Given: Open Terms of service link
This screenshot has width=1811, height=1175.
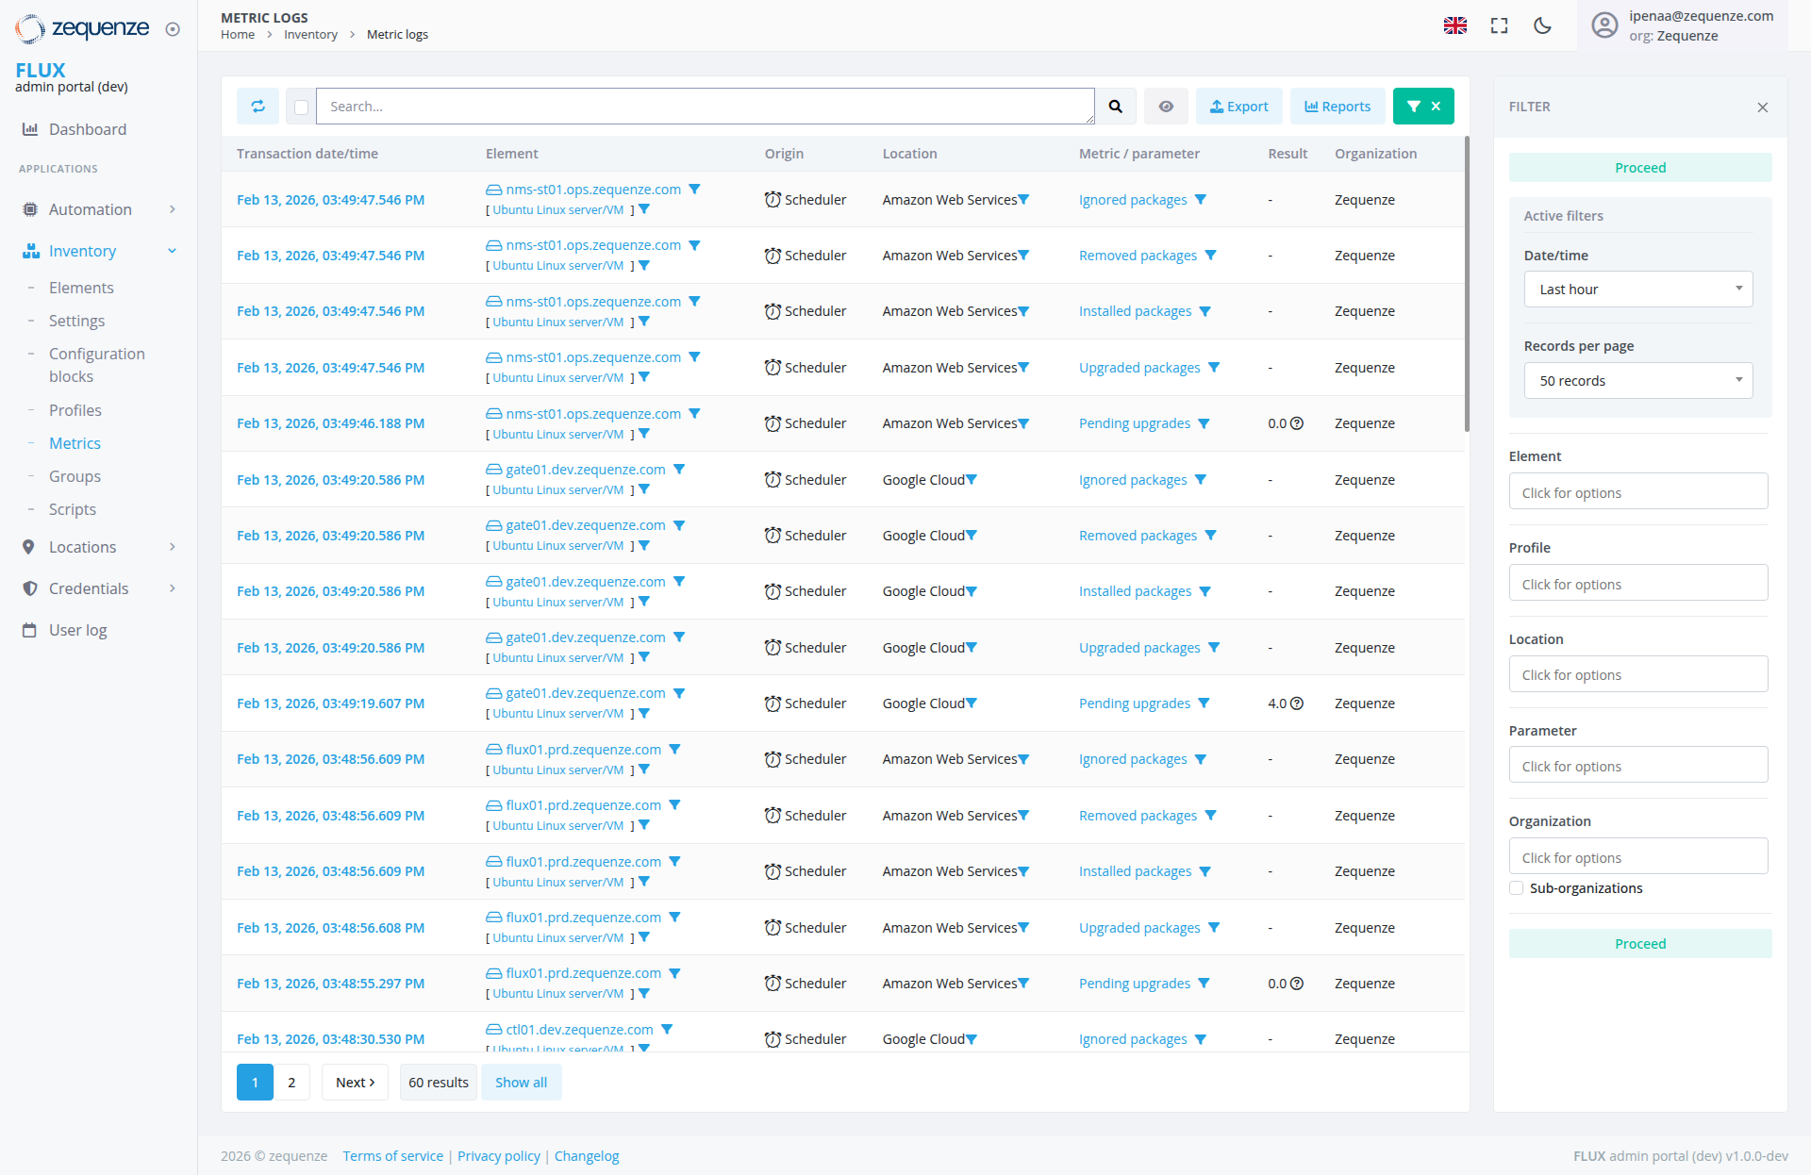Looking at the screenshot, I should click(392, 1156).
